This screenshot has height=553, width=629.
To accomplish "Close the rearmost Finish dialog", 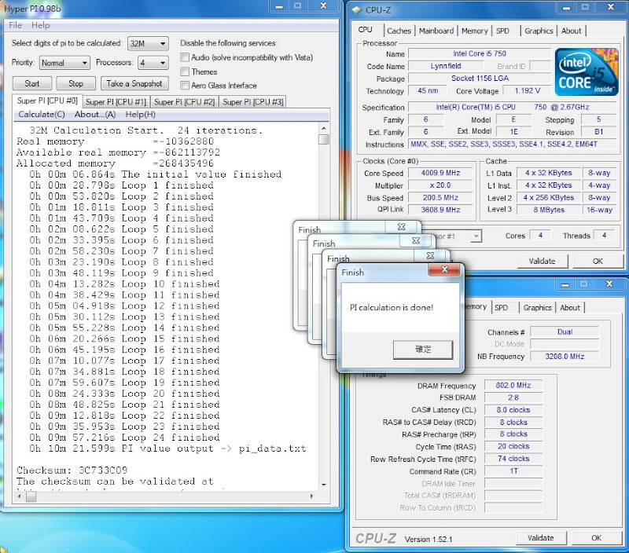I will pos(402,226).
